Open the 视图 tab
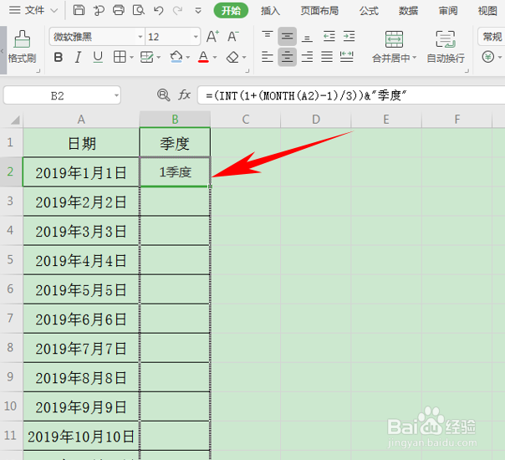Image resolution: width=505 pixels, height=460 pixels. click(x=487, y=11)
